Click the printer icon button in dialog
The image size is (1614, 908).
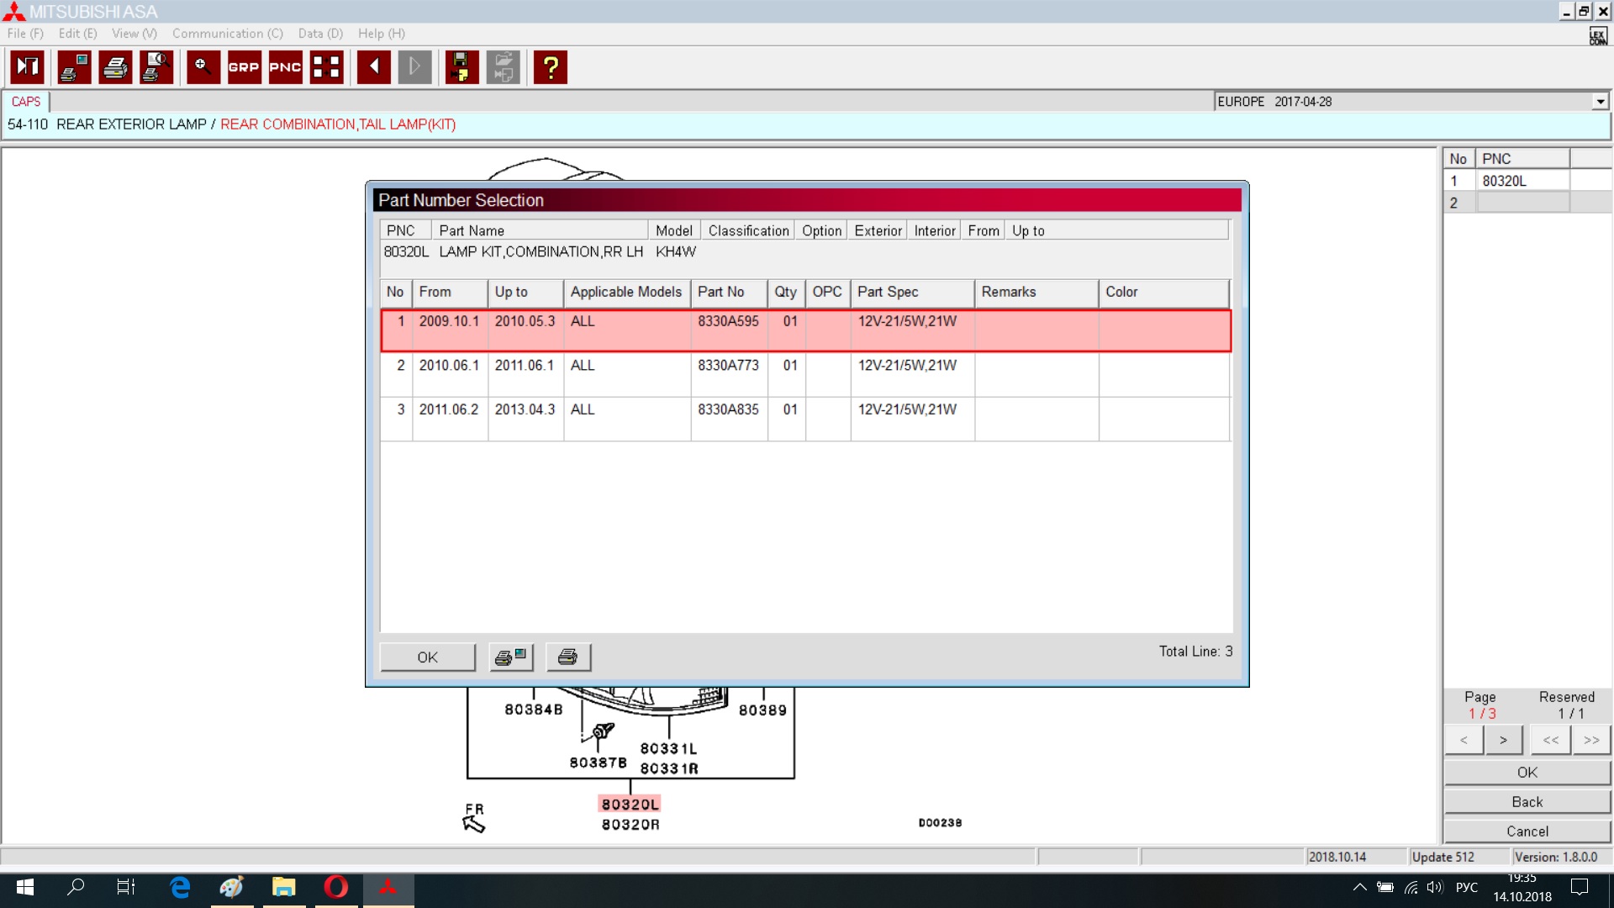568,657
